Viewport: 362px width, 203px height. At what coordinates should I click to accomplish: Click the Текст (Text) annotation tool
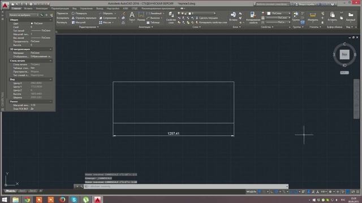tap(132, 17)
